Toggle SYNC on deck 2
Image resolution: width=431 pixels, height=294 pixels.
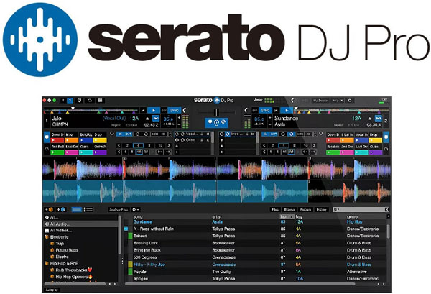click(265, 111)
